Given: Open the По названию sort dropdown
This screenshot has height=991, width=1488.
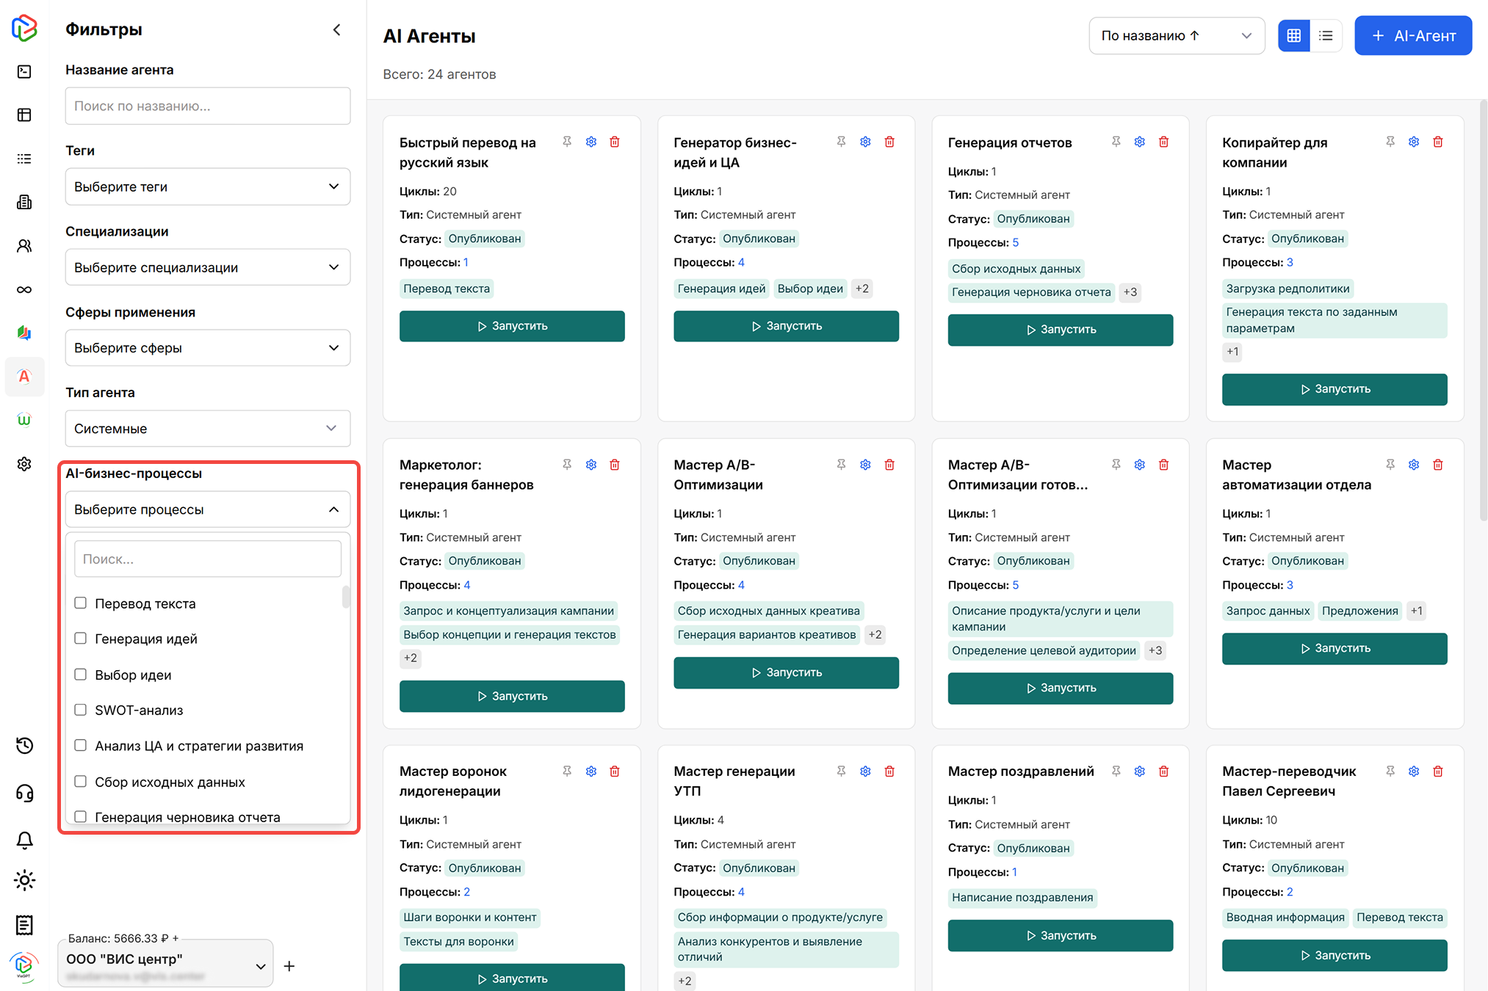Looking at the screenshot, I should pyautogui.click(x=1175, y=35).
